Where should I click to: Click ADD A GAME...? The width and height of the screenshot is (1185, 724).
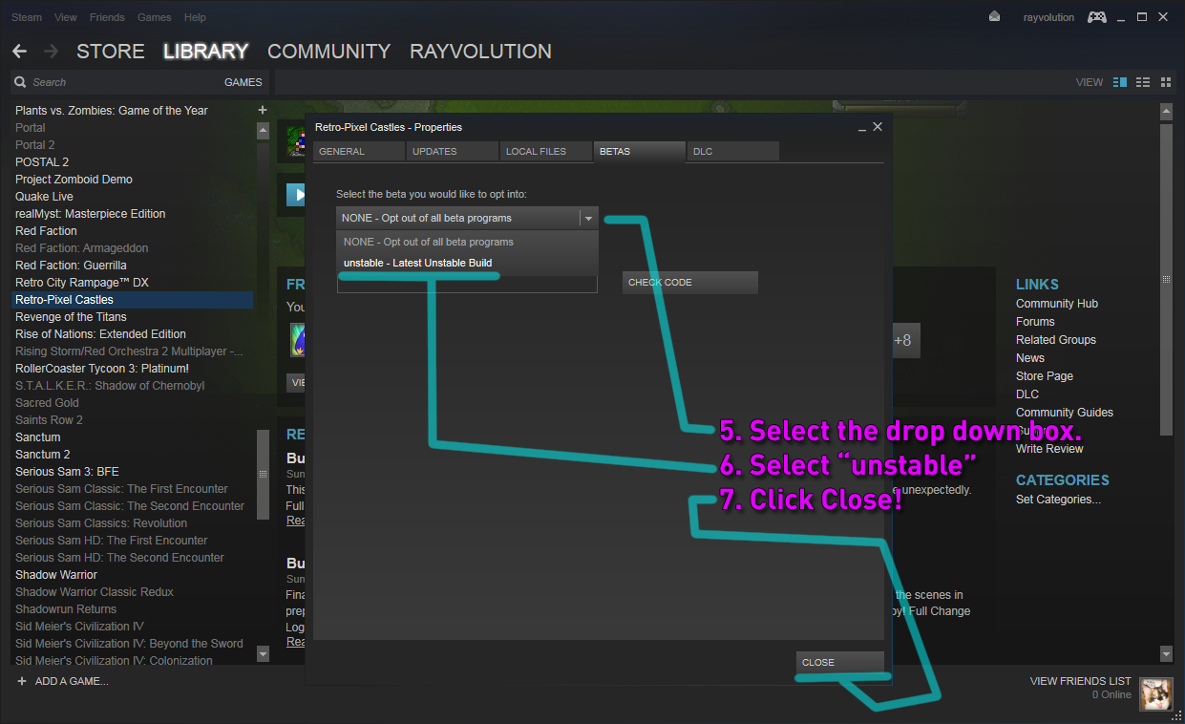(x=72, y=681)
